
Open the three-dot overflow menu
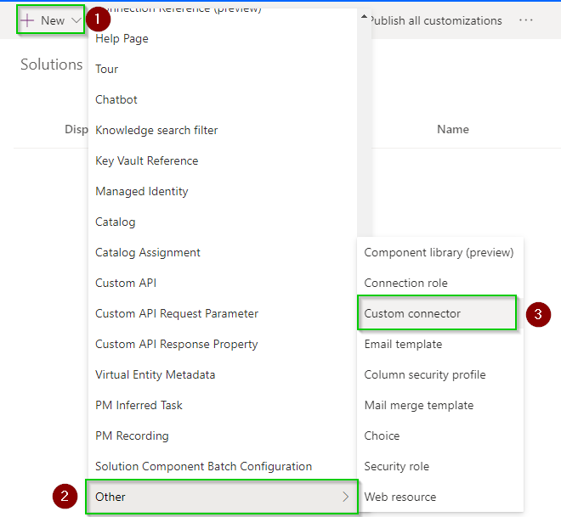pos(526,20)
